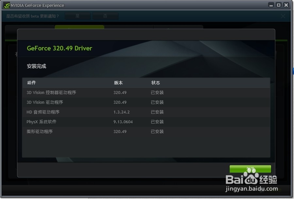Click 是 button for beta updates
The height and width of the screenshot is (199, 294).
click(x=77, y=16)
